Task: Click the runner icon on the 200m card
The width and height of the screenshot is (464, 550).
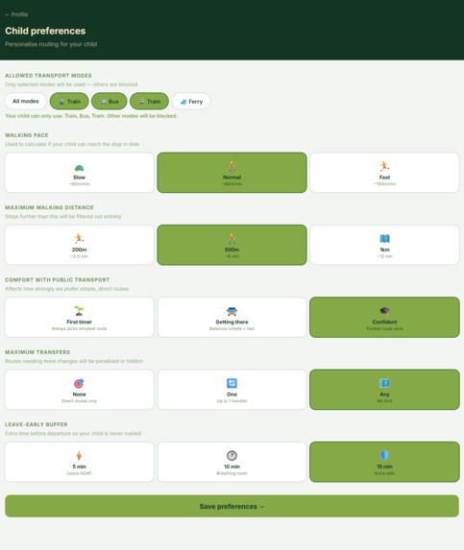Action: 80,238
